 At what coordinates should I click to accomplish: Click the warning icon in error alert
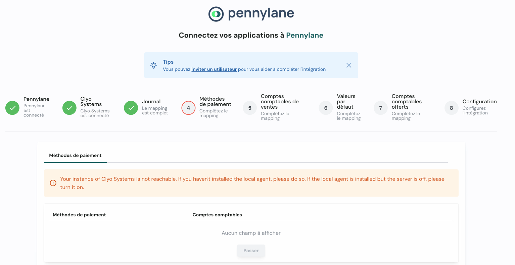coord(53,183)
